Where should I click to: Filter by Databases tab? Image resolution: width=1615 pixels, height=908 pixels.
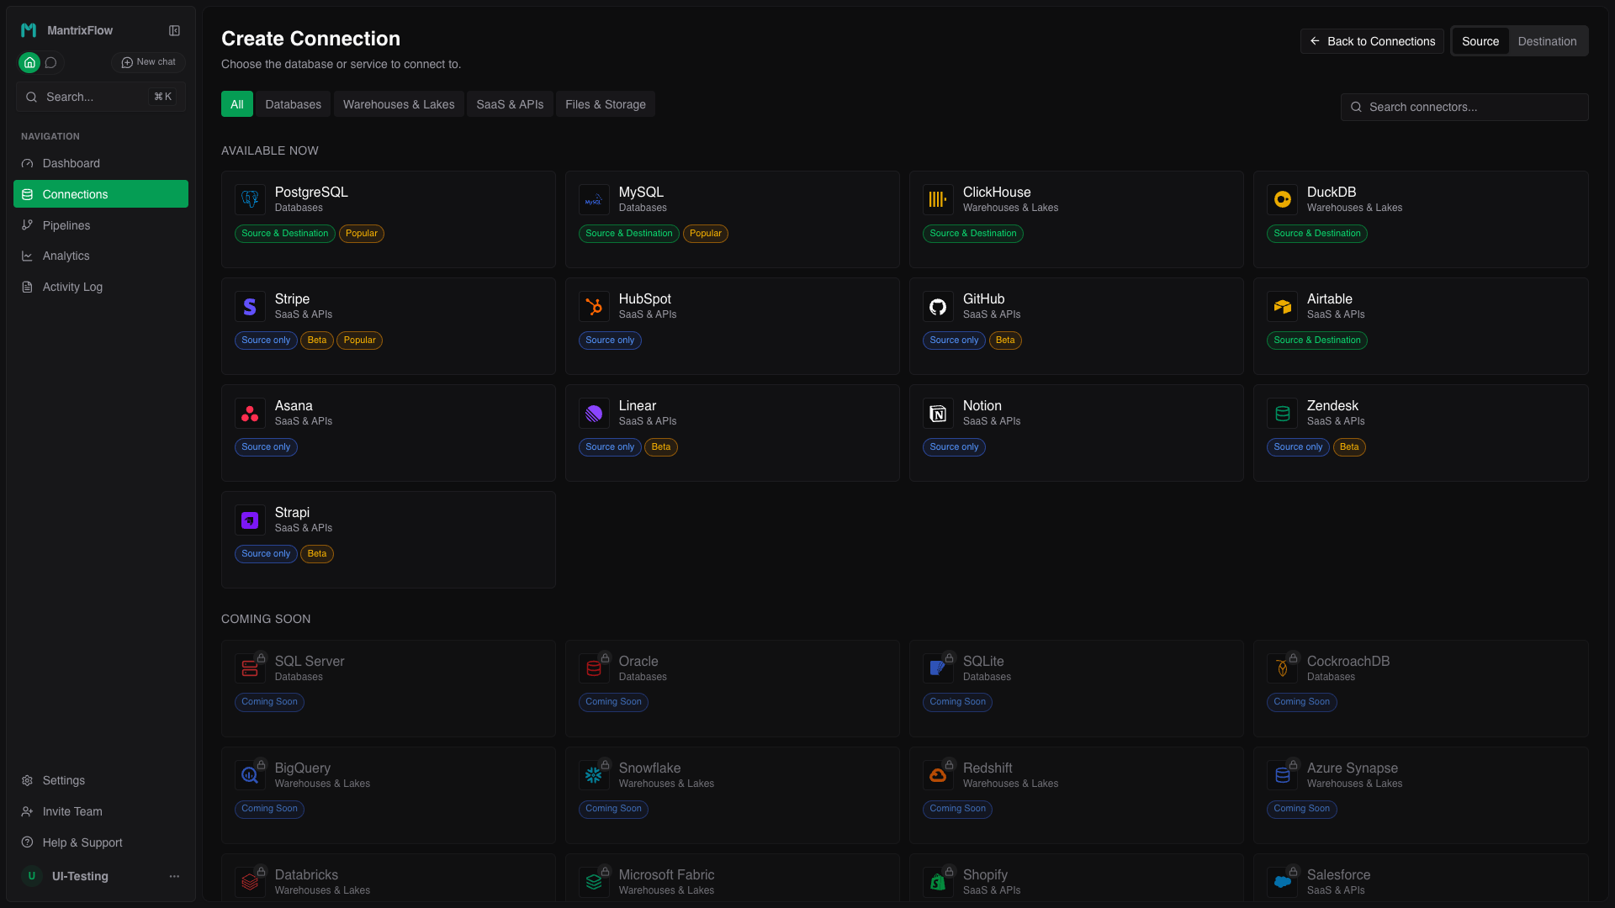point(293,104)
